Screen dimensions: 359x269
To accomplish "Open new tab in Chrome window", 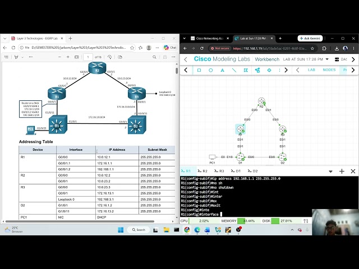I will click(280, 39).
